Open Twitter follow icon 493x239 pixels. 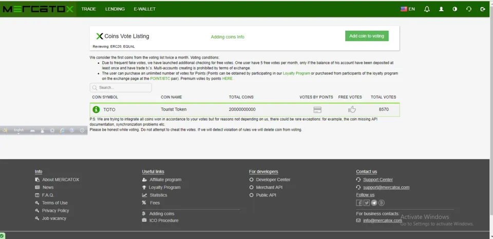(367, 203)
